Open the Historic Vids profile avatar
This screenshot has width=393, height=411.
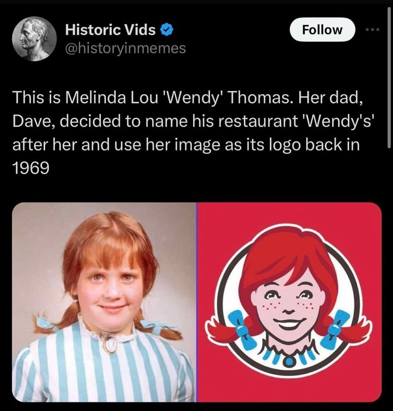pos(34,39)
